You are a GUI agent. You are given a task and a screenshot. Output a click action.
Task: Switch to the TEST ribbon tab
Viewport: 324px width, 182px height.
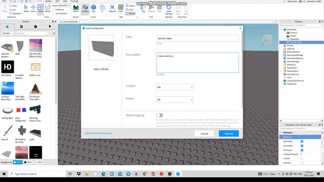point(57,1)
